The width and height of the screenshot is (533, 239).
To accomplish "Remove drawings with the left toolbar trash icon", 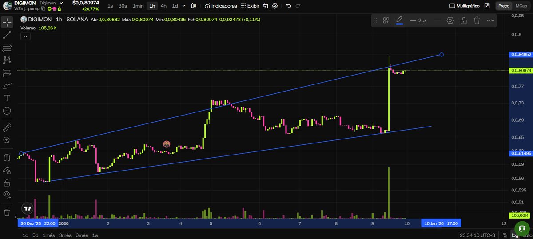I will pos(7,212).
